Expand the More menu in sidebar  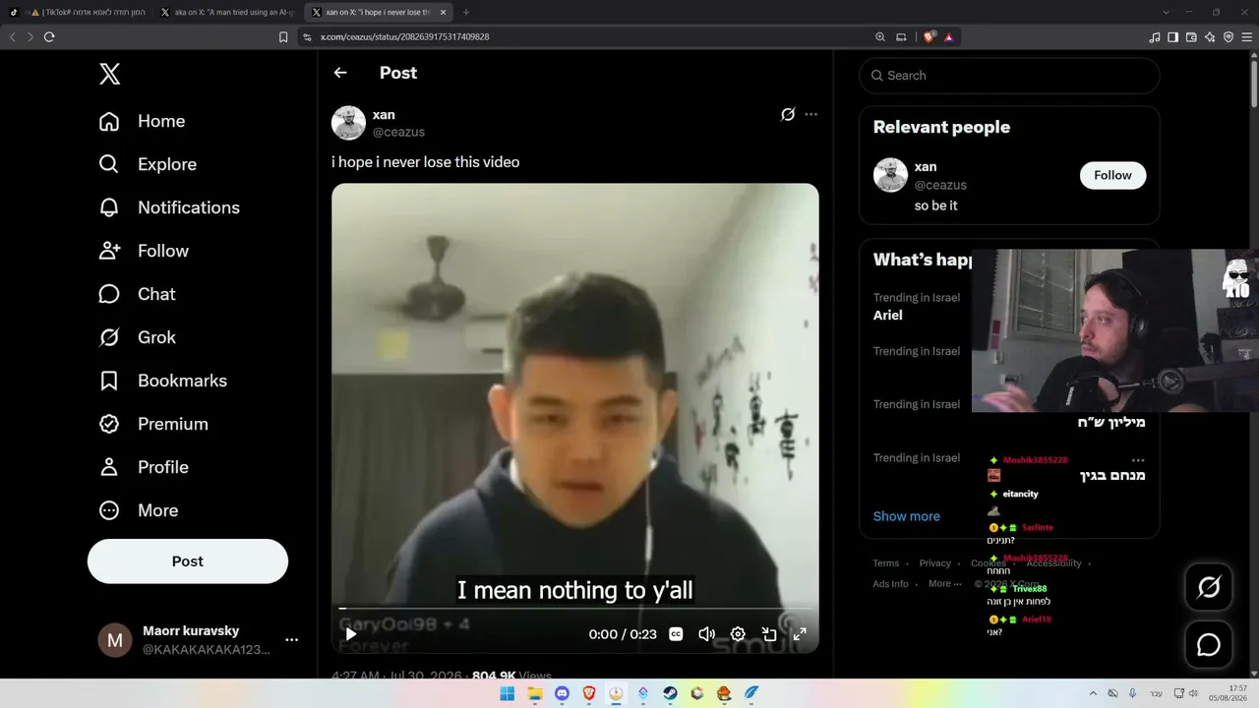pyautogui.click(x=138, y=510)
